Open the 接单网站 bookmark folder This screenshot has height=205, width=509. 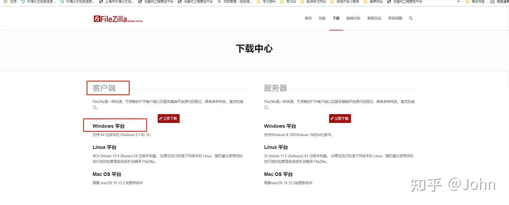coord(373,2)
